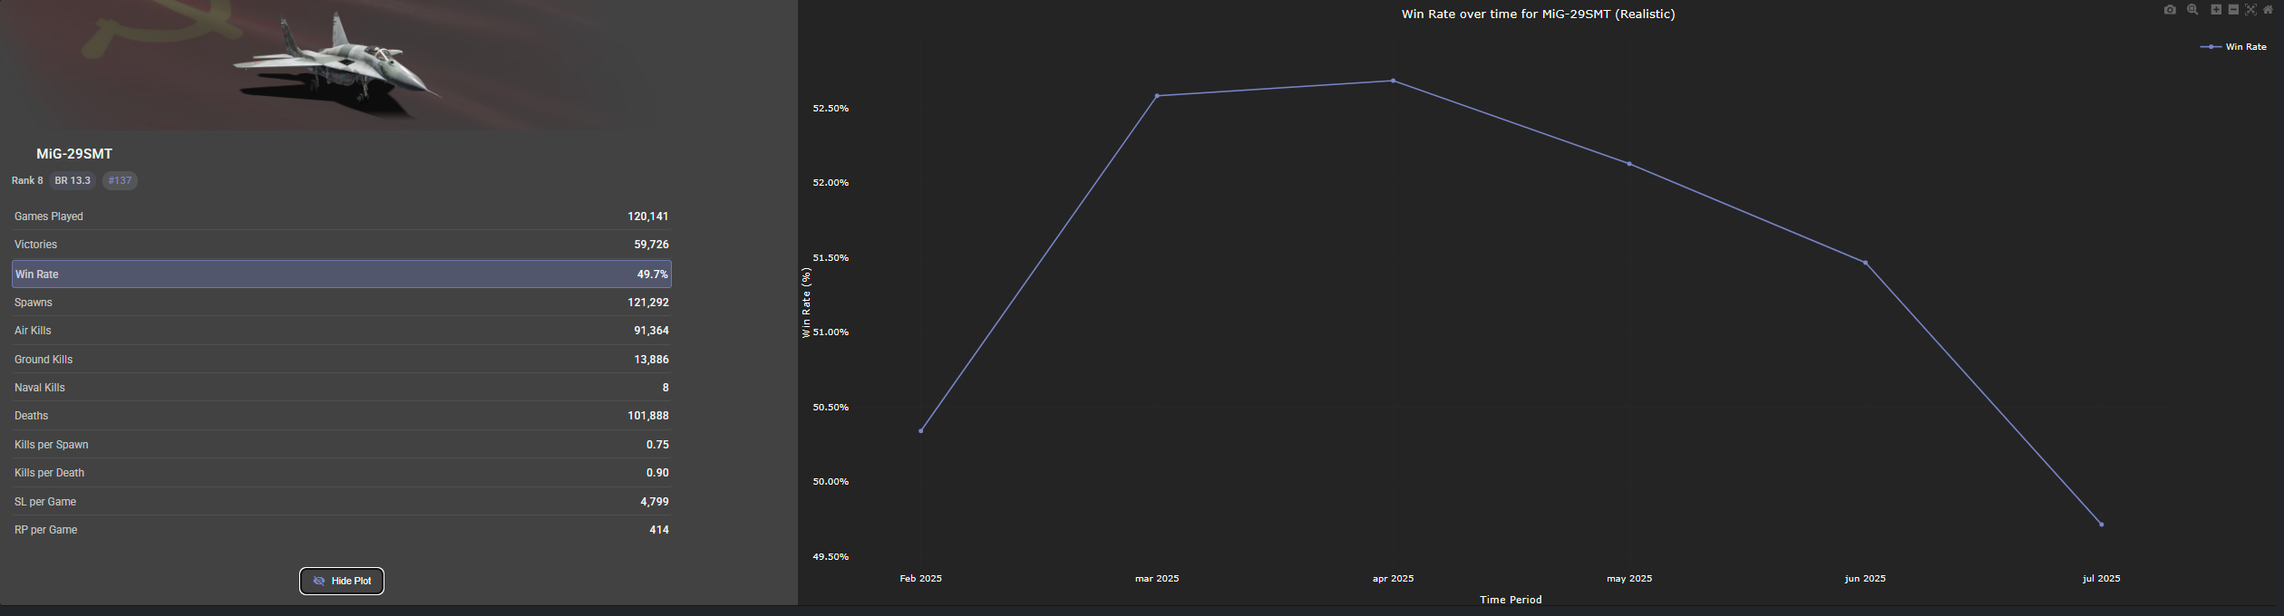Click the apr 2025 data point

tap(1393, 81)
